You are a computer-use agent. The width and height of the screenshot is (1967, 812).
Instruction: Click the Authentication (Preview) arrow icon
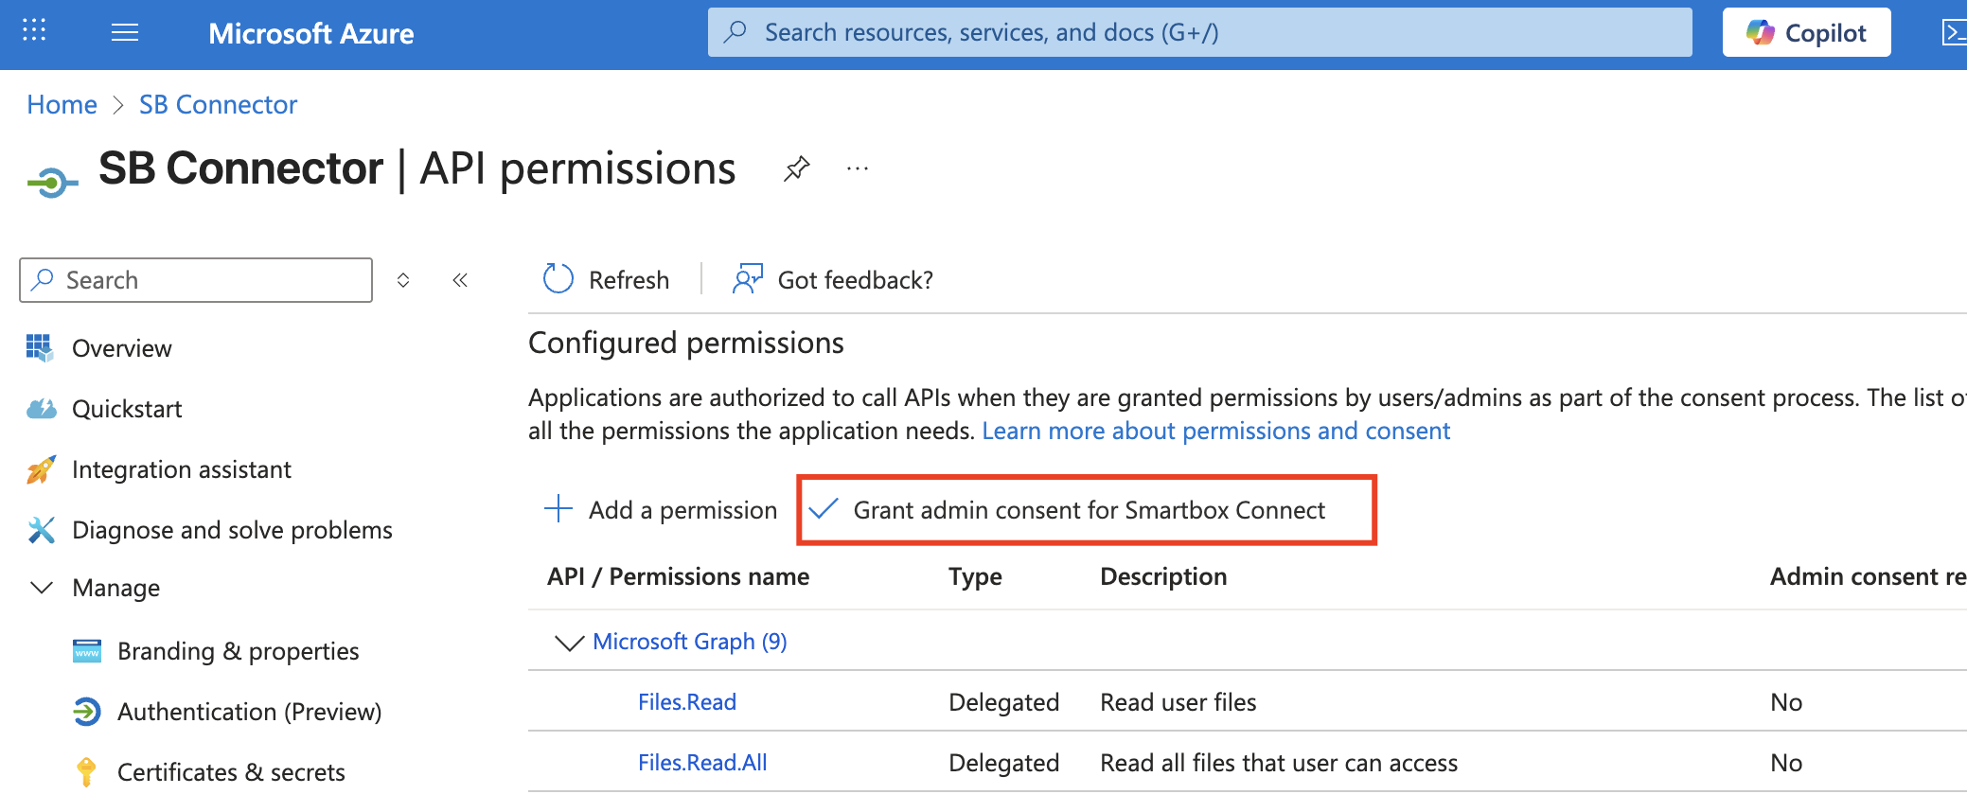click(x=86, y=712)
